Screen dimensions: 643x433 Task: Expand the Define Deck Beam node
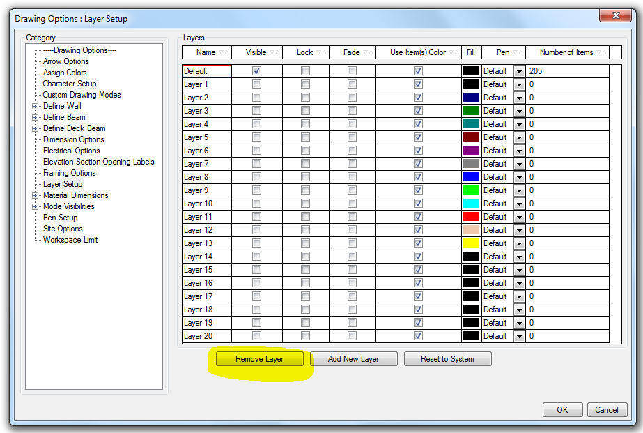point(36,128)
